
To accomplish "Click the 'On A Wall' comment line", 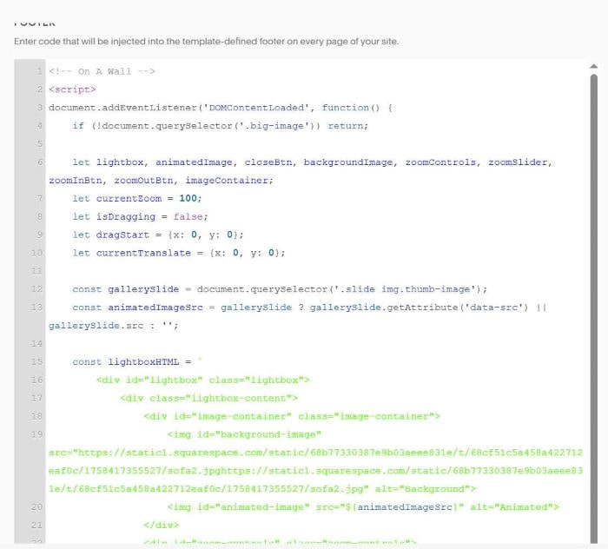I will (102, 71).
